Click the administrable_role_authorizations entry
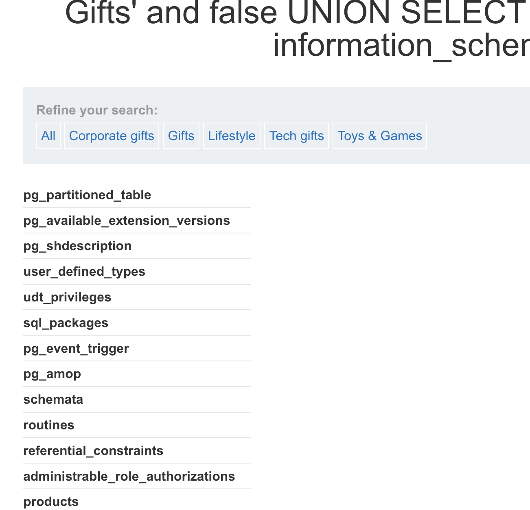 (x=129, y=477)
